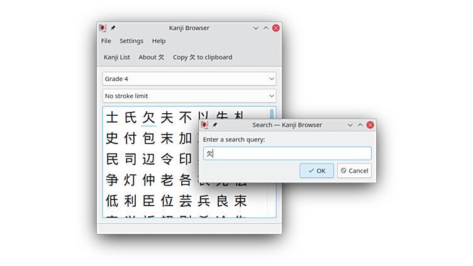Open the Settings menu
This screenshot has height=266, width=473.
point(131,41)
